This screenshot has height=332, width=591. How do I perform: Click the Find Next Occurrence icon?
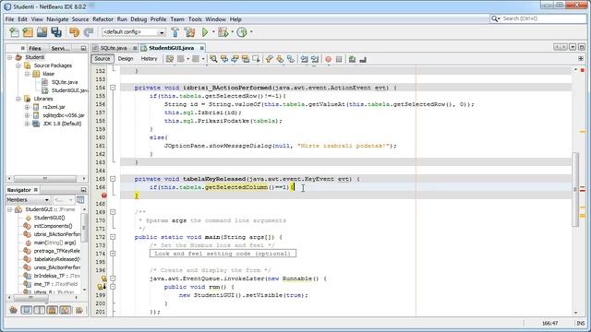235,59
